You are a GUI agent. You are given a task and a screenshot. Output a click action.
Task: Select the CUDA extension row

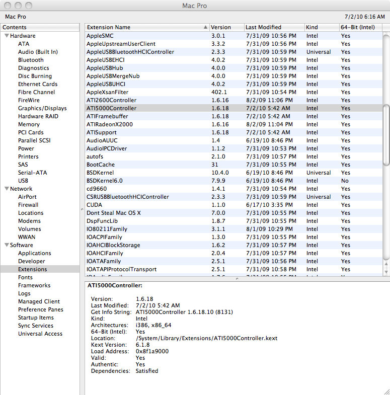point(233,205)
